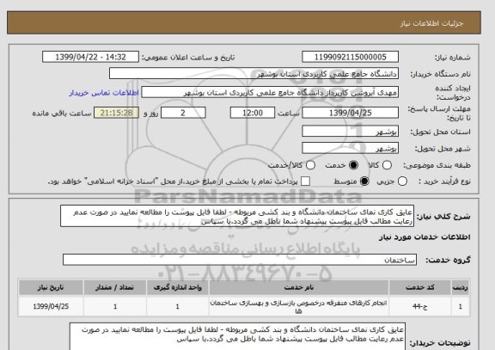
Task: Click the نام خدمت column header
Action: [x=299, y=287]
